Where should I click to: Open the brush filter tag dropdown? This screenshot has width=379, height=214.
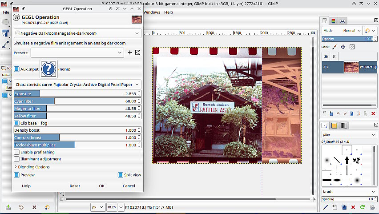349,135
